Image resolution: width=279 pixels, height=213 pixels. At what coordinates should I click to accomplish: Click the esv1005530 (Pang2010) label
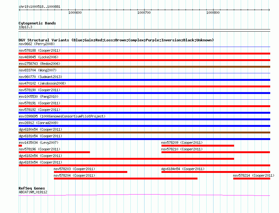click(x=39, y=96)
